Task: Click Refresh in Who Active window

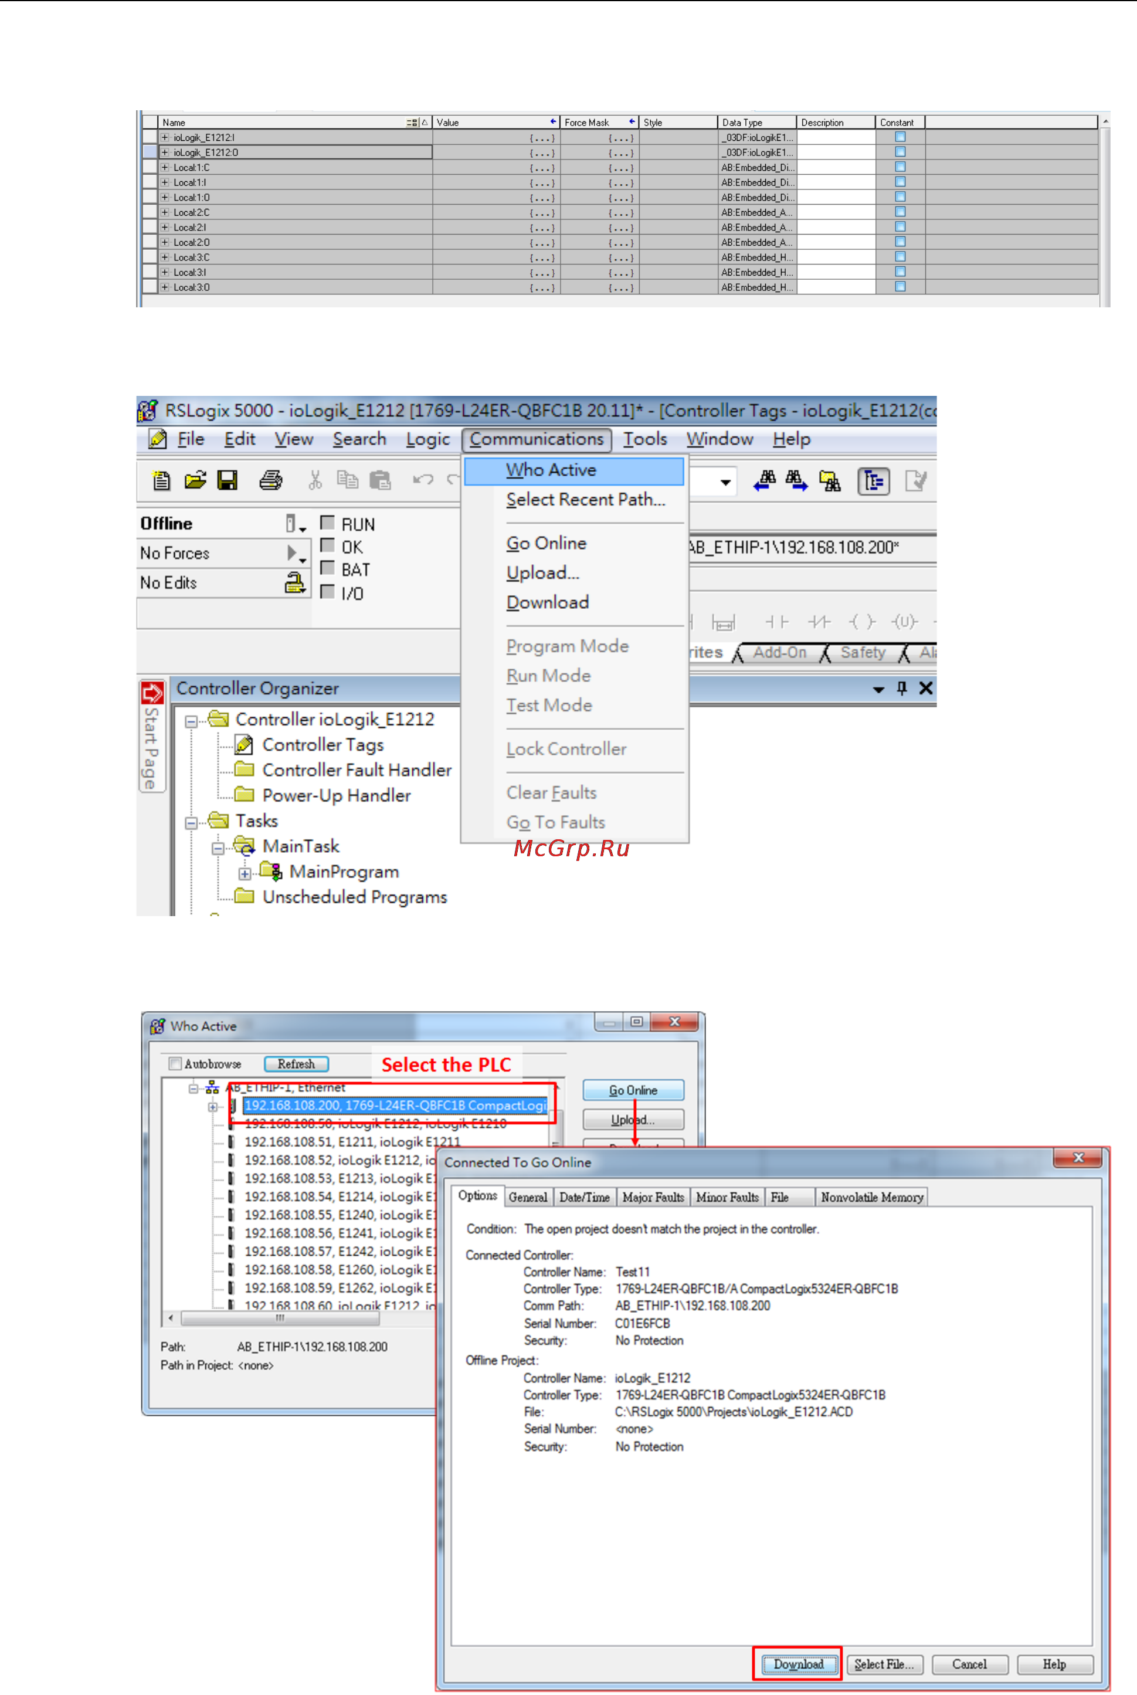Action: coord(296,1064)
